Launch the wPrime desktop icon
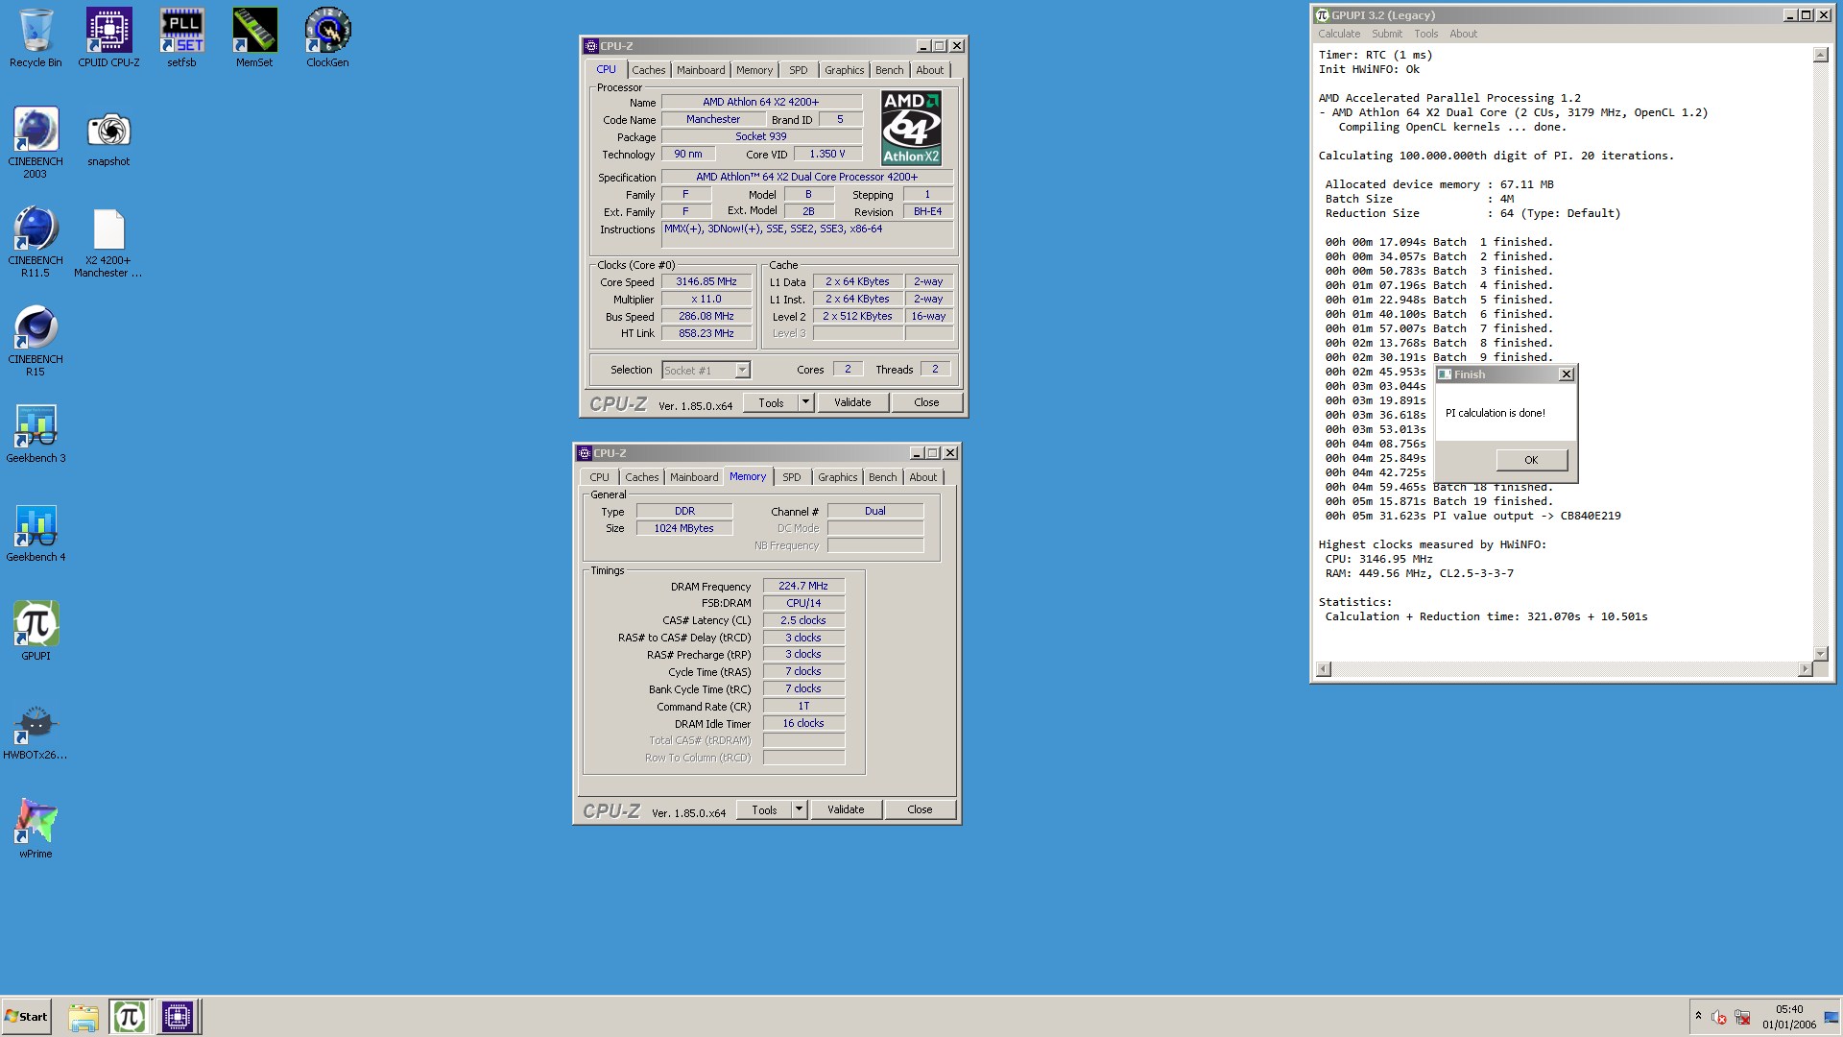 (36, 829)
